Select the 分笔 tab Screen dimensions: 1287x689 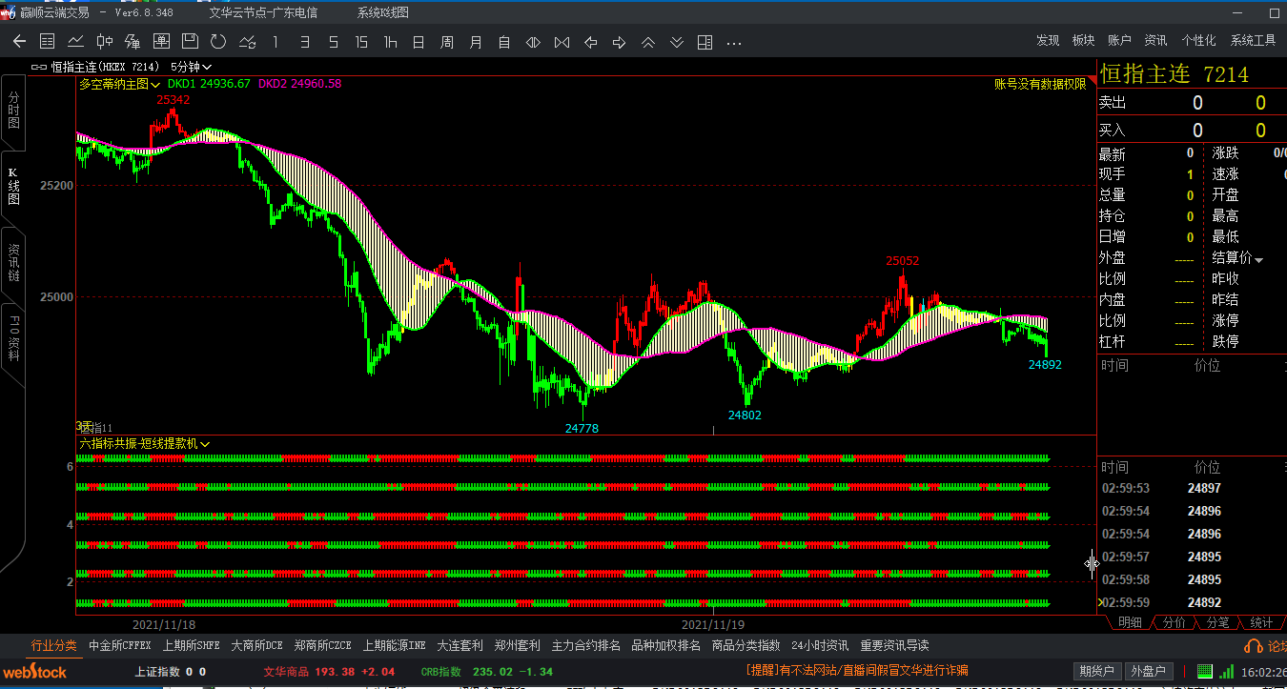coord(1217,622)
